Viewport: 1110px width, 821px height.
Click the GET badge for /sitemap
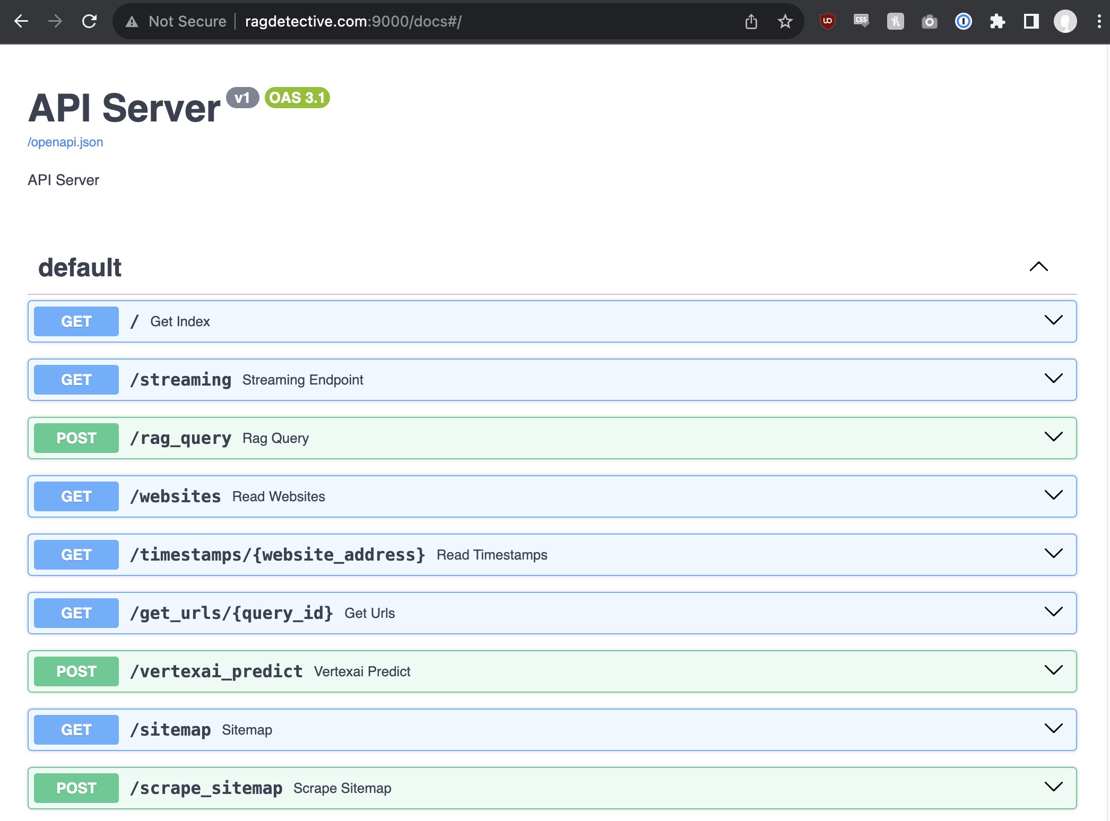coord(76,730)
